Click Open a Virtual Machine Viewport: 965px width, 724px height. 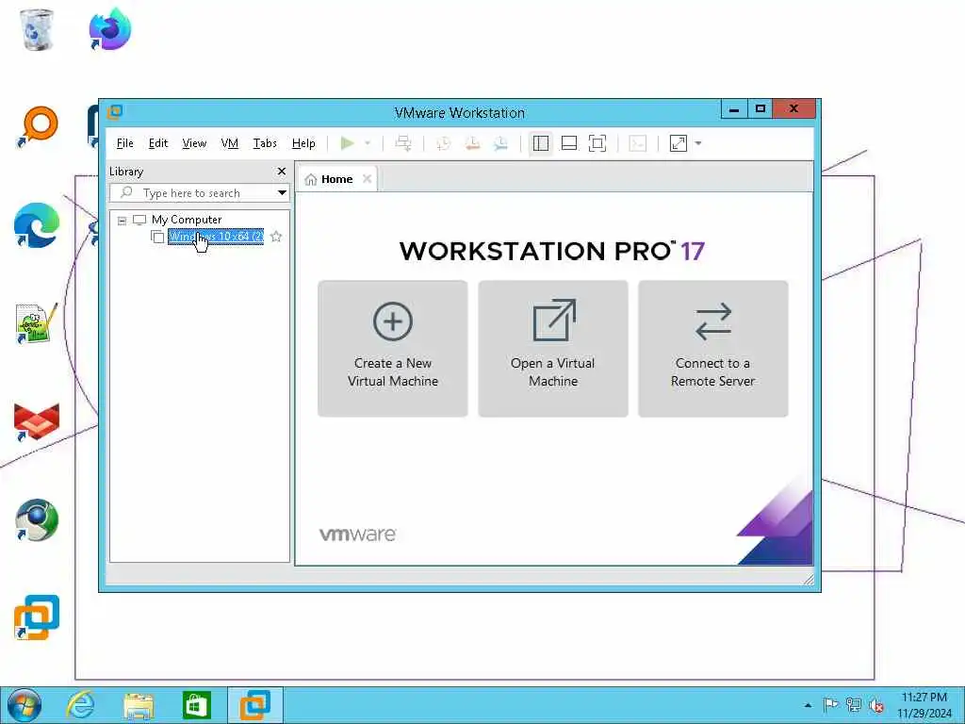pos(553,349)
